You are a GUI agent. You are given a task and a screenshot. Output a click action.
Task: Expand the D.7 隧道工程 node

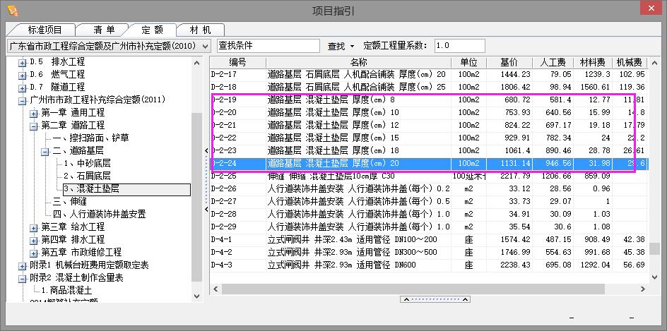click(x=22, y=88)
